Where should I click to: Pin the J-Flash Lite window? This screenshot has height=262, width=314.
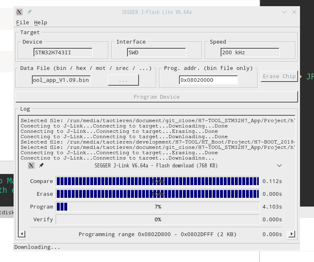click(29, 12)
